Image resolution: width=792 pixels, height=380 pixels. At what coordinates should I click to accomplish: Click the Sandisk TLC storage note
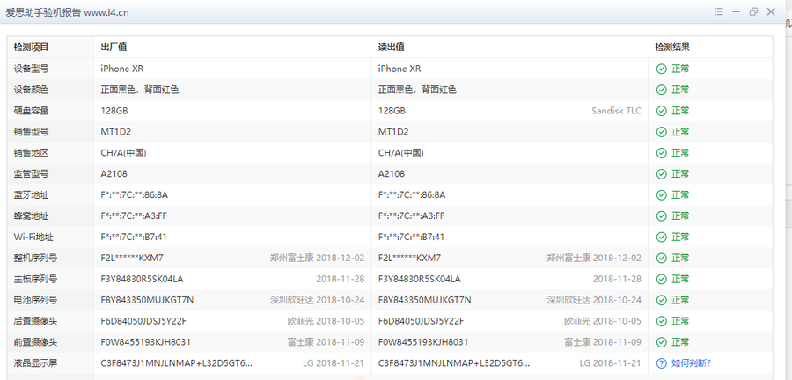tap(616, 111)
